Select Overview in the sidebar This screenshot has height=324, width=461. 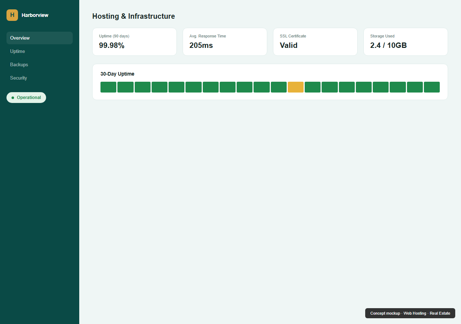(x=40, y=38)
